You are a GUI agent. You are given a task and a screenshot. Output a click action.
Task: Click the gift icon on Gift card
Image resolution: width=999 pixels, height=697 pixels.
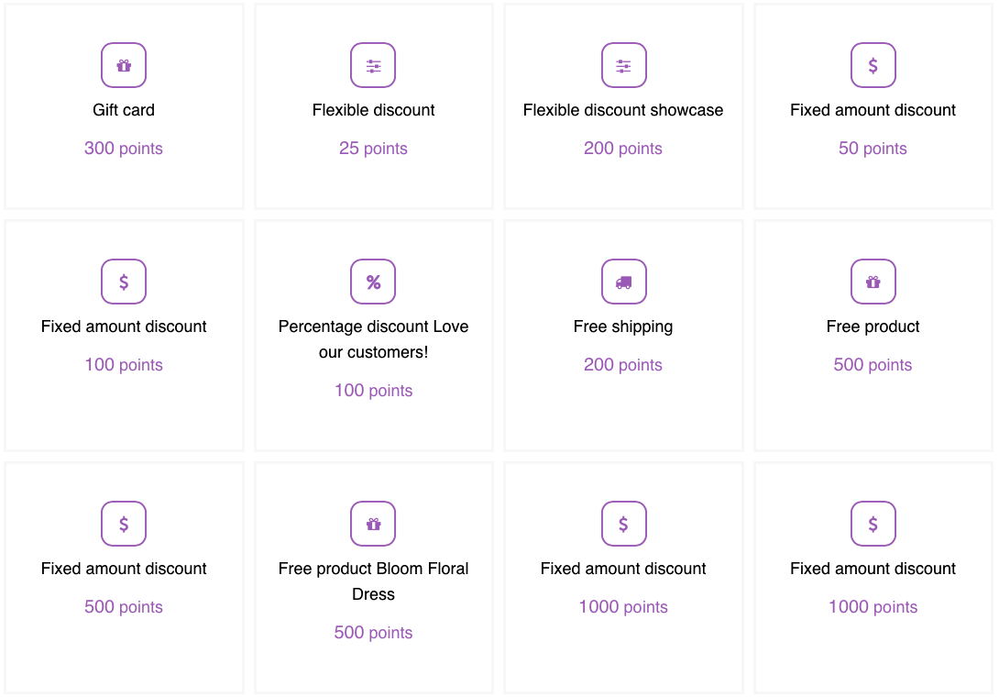point(124,65)
